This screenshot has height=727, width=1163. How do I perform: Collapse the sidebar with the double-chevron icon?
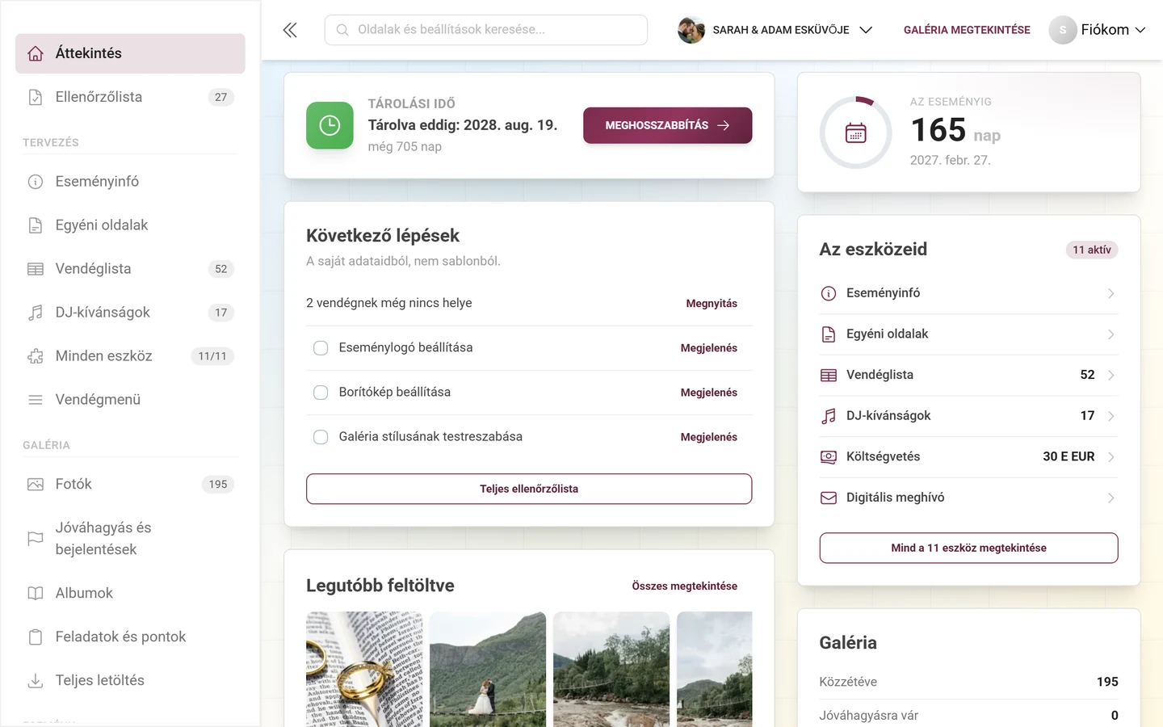pos(290,30)
